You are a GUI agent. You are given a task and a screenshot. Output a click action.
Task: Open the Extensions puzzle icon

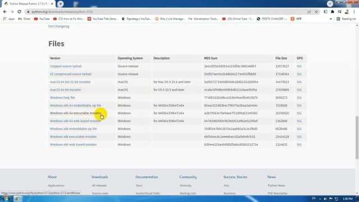(x=333, y=12)
